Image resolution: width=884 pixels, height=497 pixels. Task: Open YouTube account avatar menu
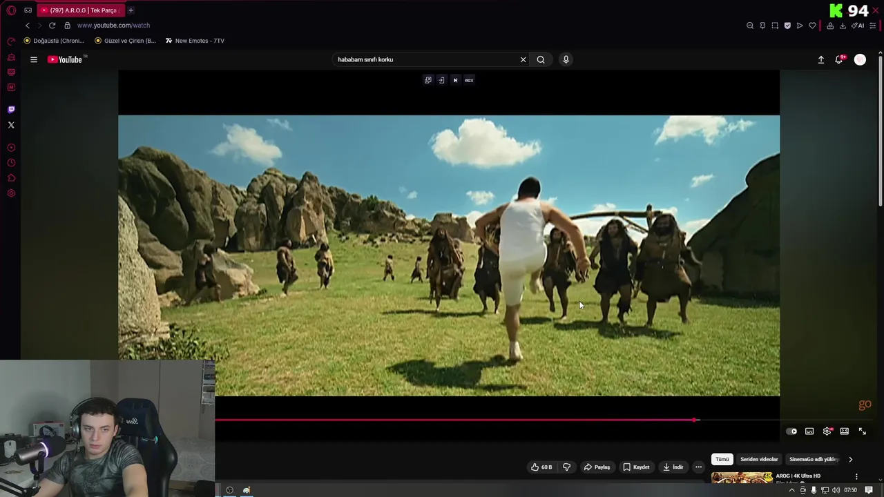[860, 60]
